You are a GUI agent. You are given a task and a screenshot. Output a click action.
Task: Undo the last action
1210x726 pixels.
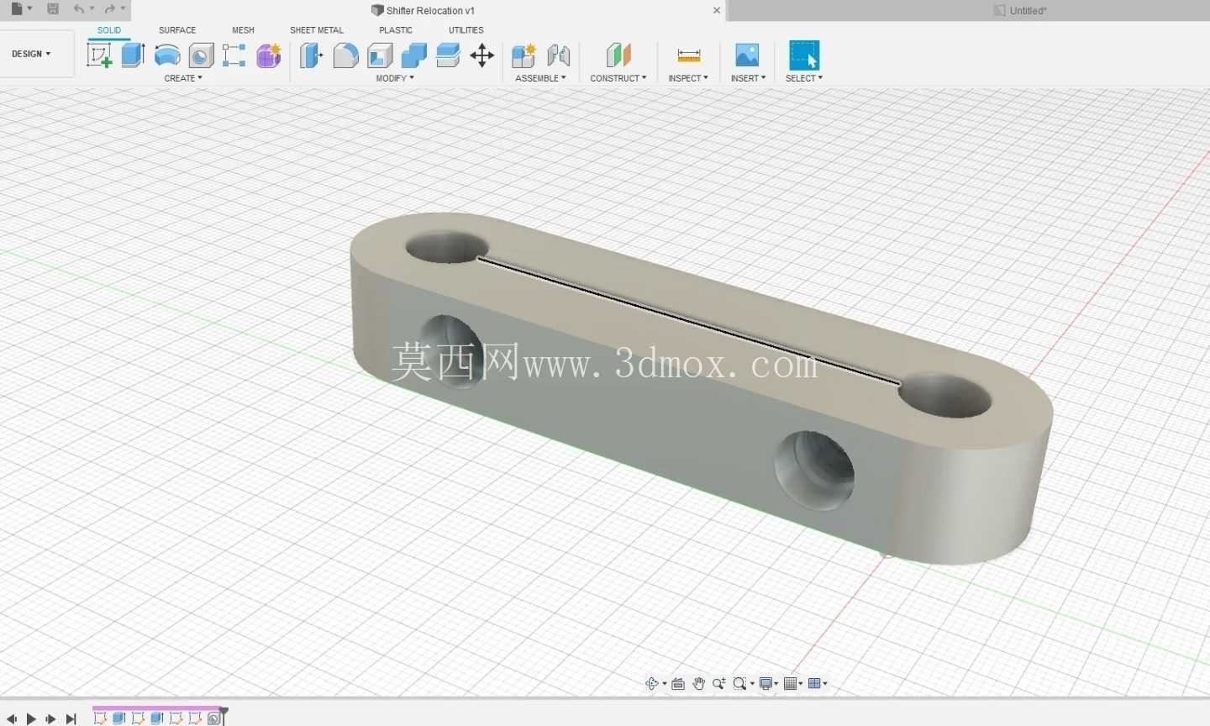pyautogui.click(x=79, y=9)
